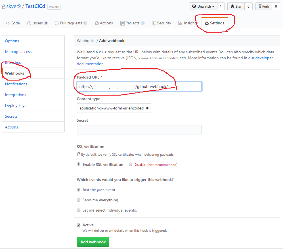The height and width of the screenshot is (251, 283).
Task: Open the Code tab
Action: click(x=13, y=23)
